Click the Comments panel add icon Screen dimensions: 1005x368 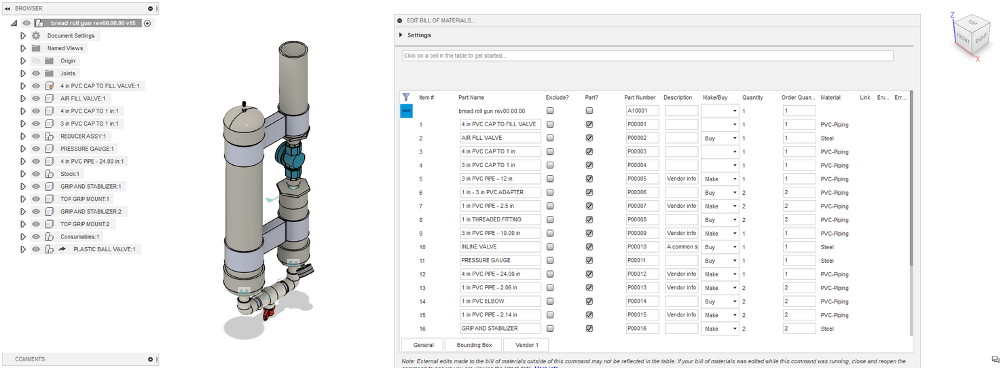150,359
